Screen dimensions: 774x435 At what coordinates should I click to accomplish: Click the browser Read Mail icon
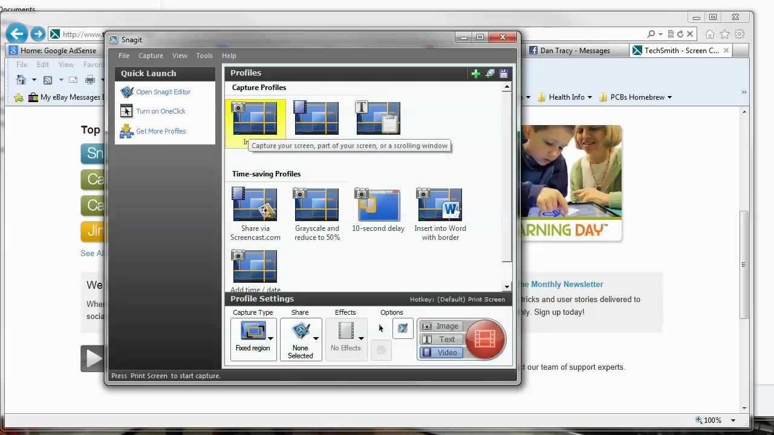coord(73,80)
